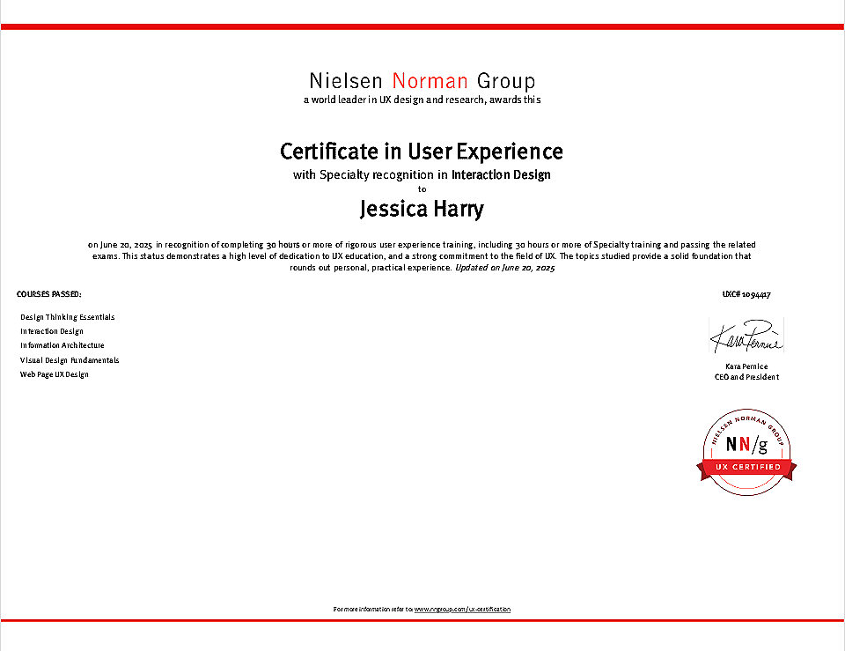Click the NN/g UX Certified badge
Screen dimensions: 845x651
746,452
